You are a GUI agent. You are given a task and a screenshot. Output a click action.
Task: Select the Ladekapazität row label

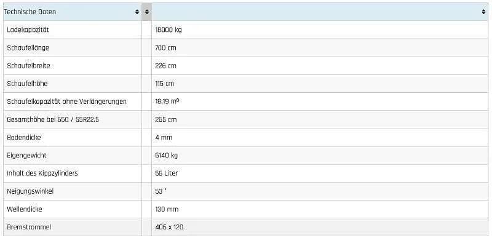tap(28, 30)
